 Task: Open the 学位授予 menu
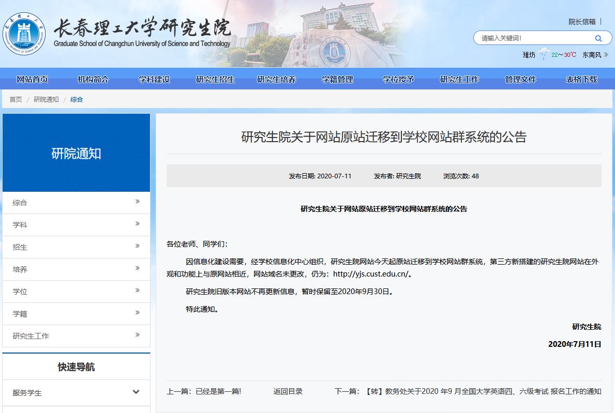click(398, 79)
